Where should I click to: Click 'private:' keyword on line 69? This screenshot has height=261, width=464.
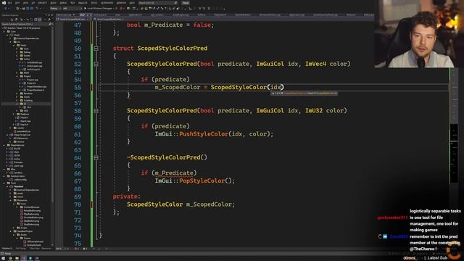127,196
